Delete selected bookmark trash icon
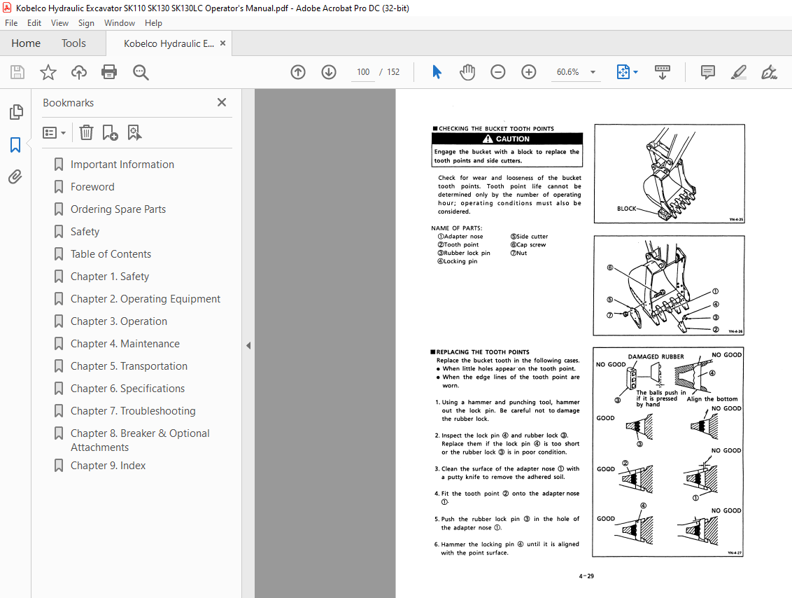 86,132
